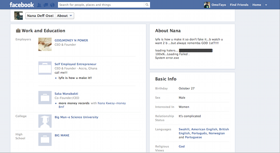Screen dimensions: 280x153
Task: Open the notifications globe icon
Action: tap(52, 5)
